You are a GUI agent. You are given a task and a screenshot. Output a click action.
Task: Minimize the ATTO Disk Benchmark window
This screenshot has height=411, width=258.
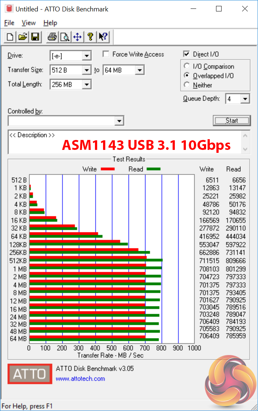pos(193,9)
